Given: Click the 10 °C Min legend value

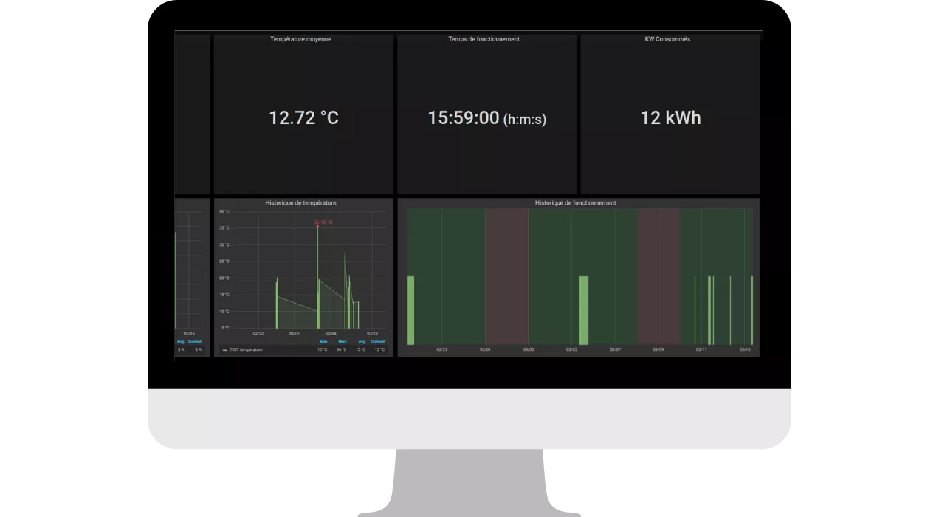Looking at the screenshot, I should [x=323, y=349].
